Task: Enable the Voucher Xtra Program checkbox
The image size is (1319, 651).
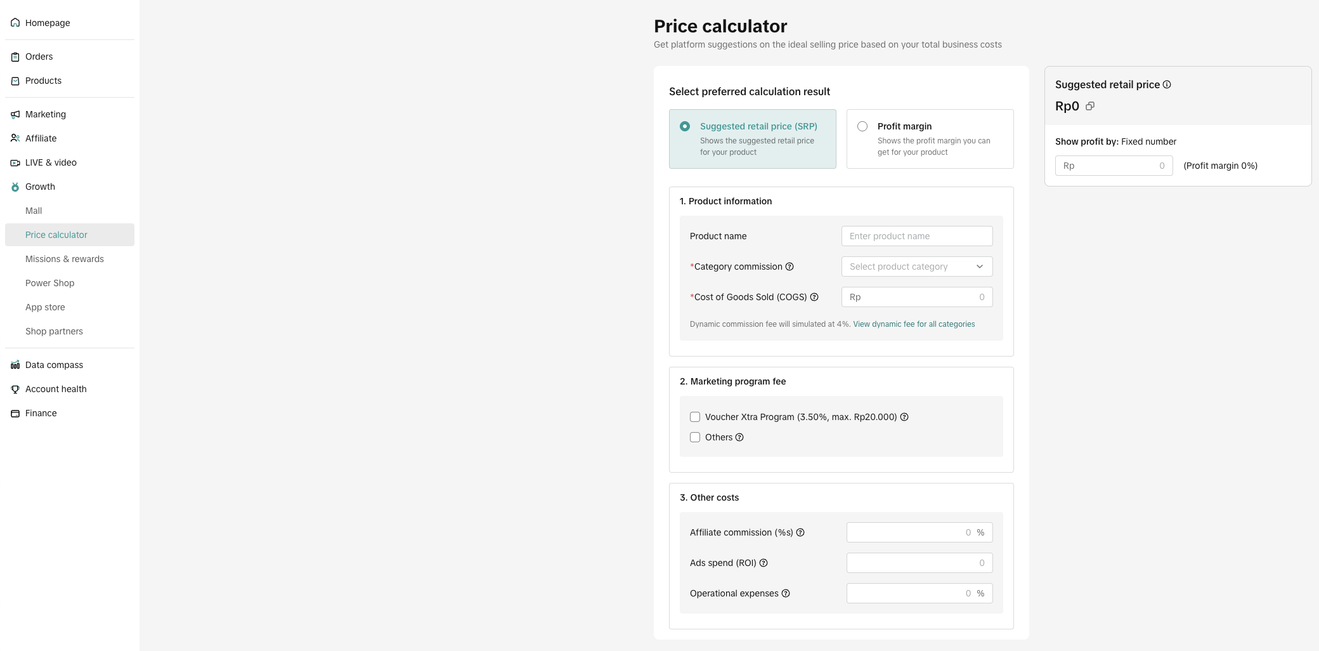Action: tap(695, 417)
